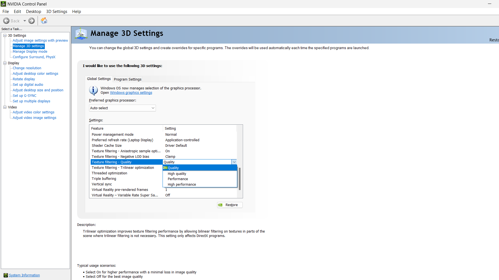This screenshot has width=499, height=280.
Task: Select the Anisotropic sample optimization row
Action: (x=164, y=151)
